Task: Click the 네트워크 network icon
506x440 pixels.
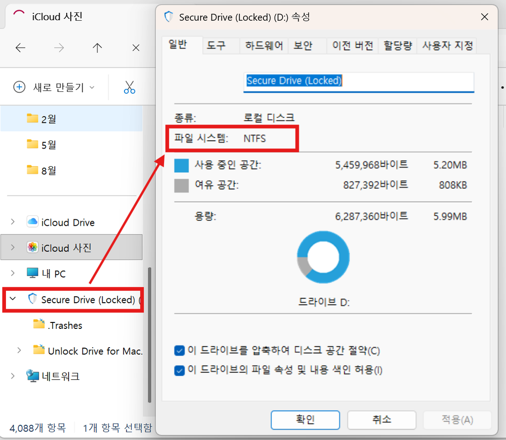Action: point(33,376)
